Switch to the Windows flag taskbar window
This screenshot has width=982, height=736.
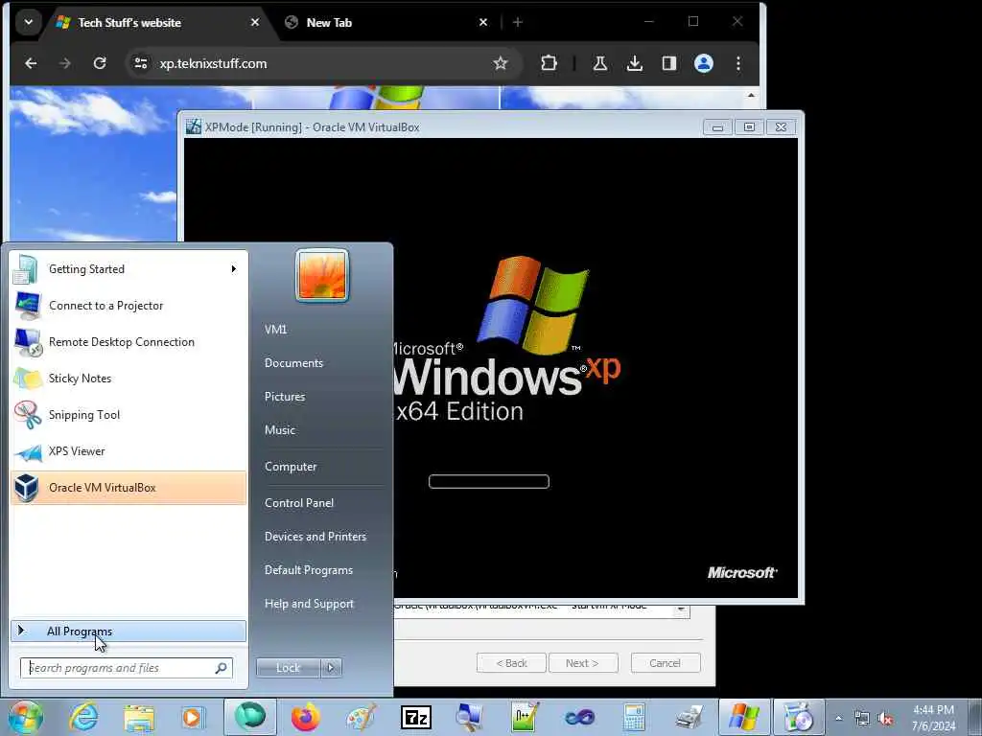[x=744, y=717]
